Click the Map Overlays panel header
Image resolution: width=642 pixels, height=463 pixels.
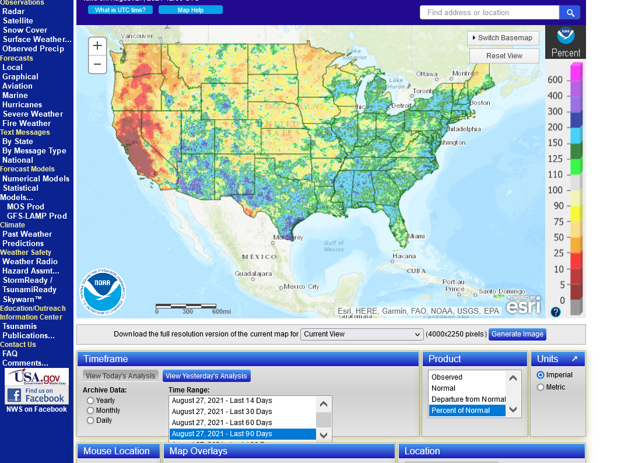(279, 451)
